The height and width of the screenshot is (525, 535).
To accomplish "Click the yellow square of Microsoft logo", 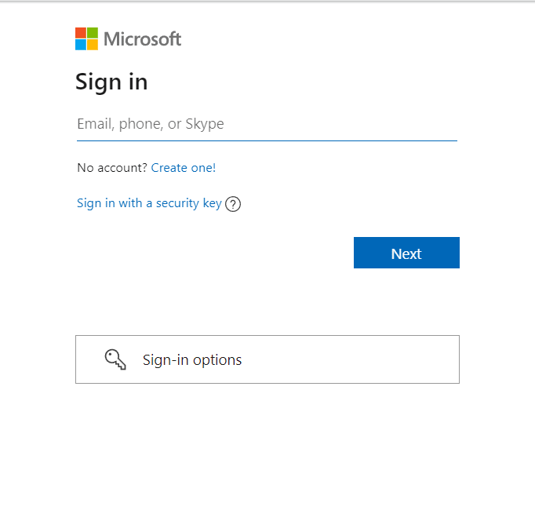I will pos(93,45).
